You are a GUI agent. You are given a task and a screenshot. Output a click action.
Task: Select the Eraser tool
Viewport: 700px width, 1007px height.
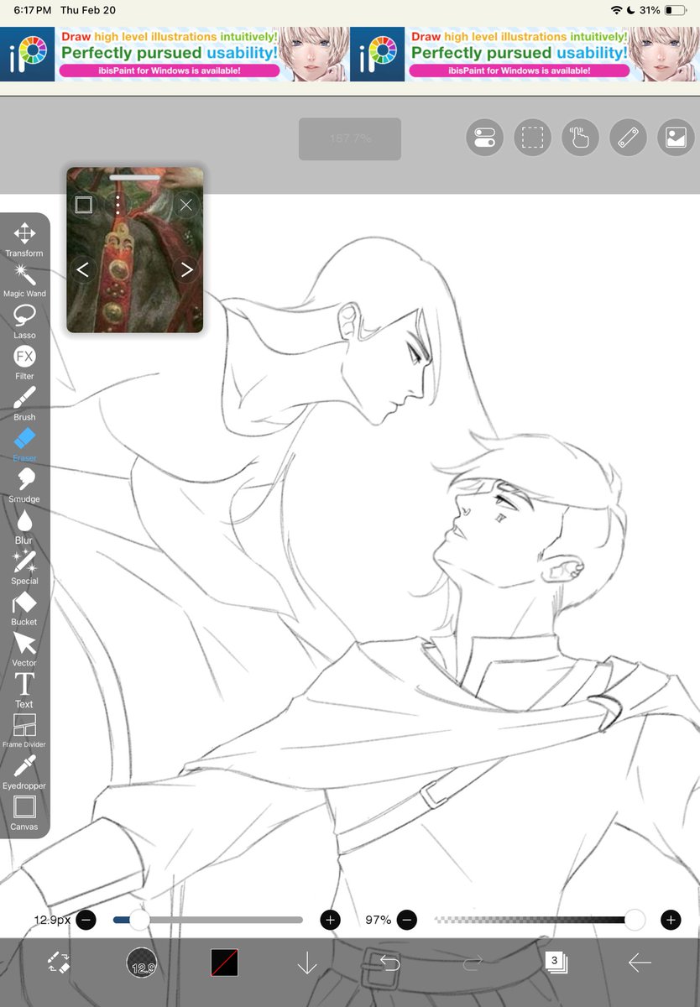[x=24, y=445]
